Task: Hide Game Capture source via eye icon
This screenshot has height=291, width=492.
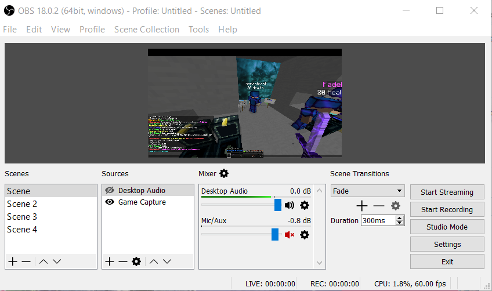Action: pyautogui.click(x=110, y=202)
